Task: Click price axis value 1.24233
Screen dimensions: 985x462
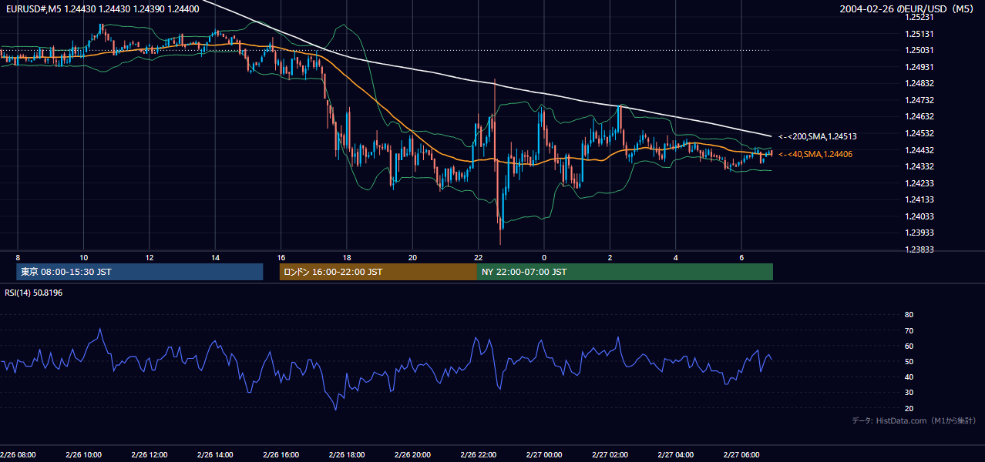Action: [919, 183]
